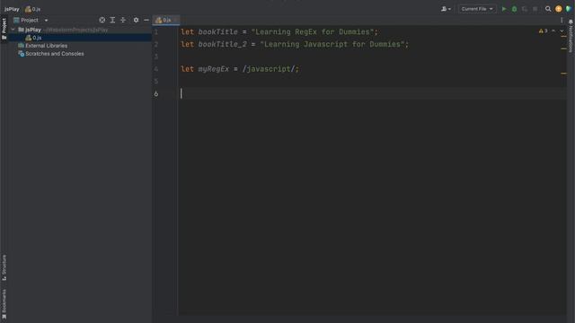Hide the Project panel with minus icon
Image resolution: width=575 pixels, height=323 pixels.
[146, 20]
